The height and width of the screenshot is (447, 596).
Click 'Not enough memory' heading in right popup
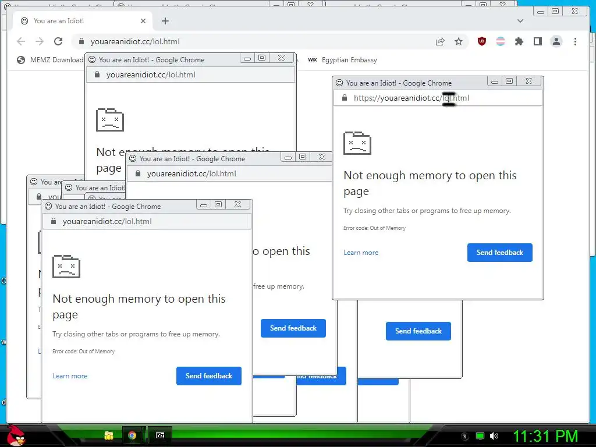[430, 183]
